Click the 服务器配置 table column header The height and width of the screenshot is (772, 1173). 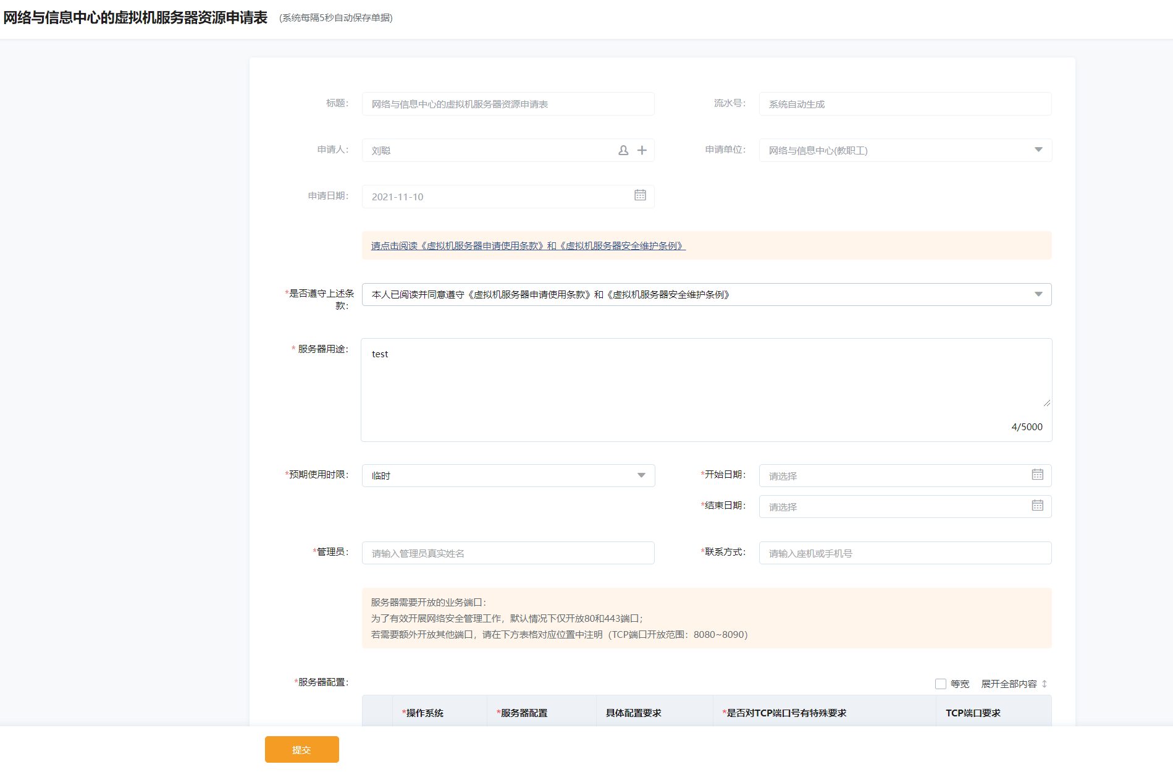(524, 713)
